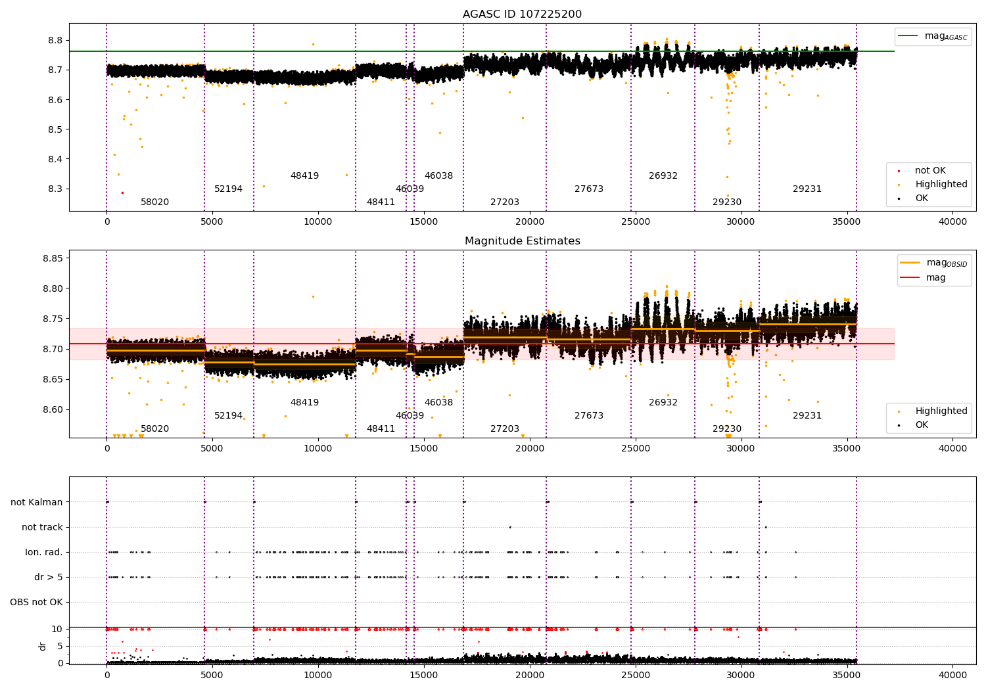Click label 58020 in the Magnitude Estimates plot
986x690 pixels.
click(x=154, y=429)
